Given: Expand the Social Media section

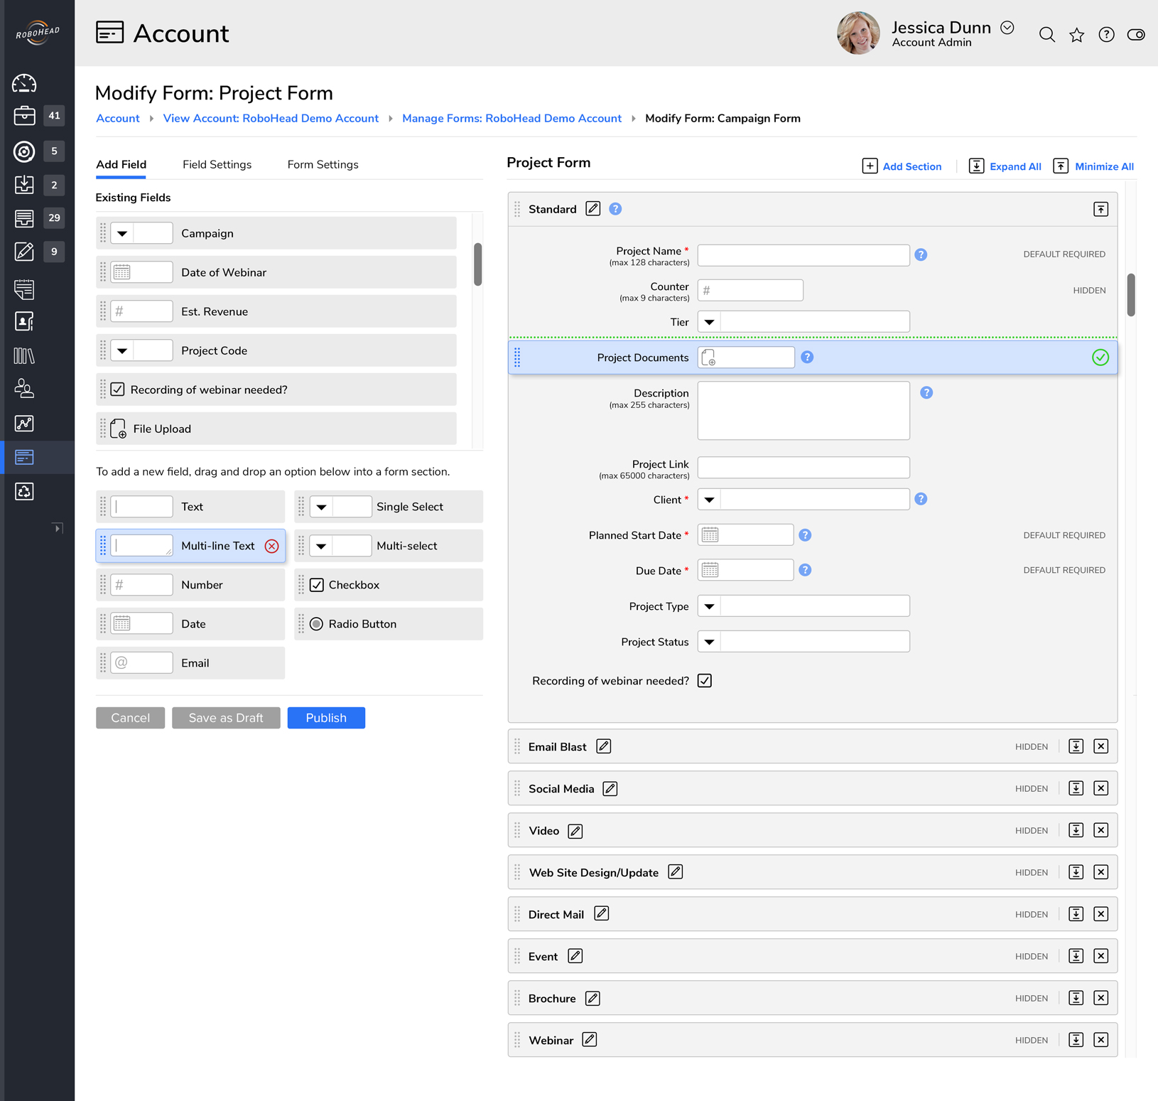Looking at the screenshot, I should click(x=1076, y=788).
